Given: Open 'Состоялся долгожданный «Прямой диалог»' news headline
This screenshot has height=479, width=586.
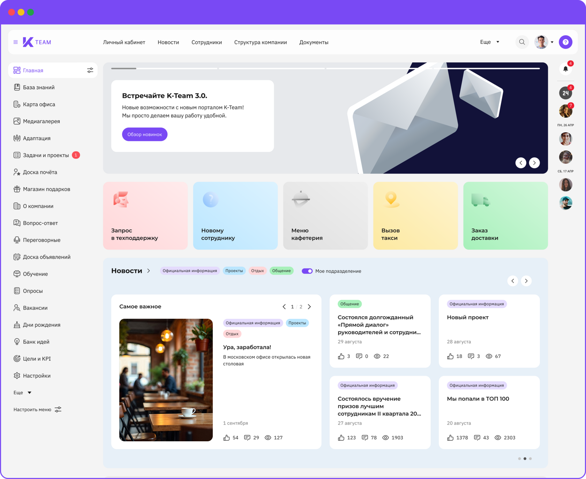Looking at the screenshot, I should [x=380, y=325].
